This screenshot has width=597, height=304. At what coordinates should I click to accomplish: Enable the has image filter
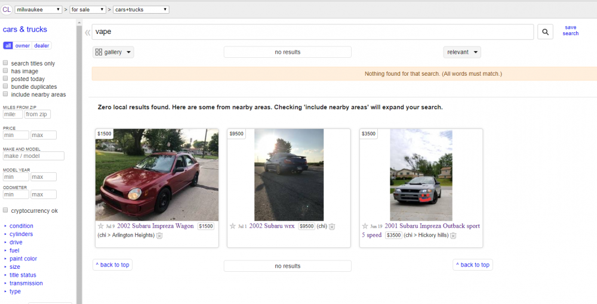pos(5,71)
